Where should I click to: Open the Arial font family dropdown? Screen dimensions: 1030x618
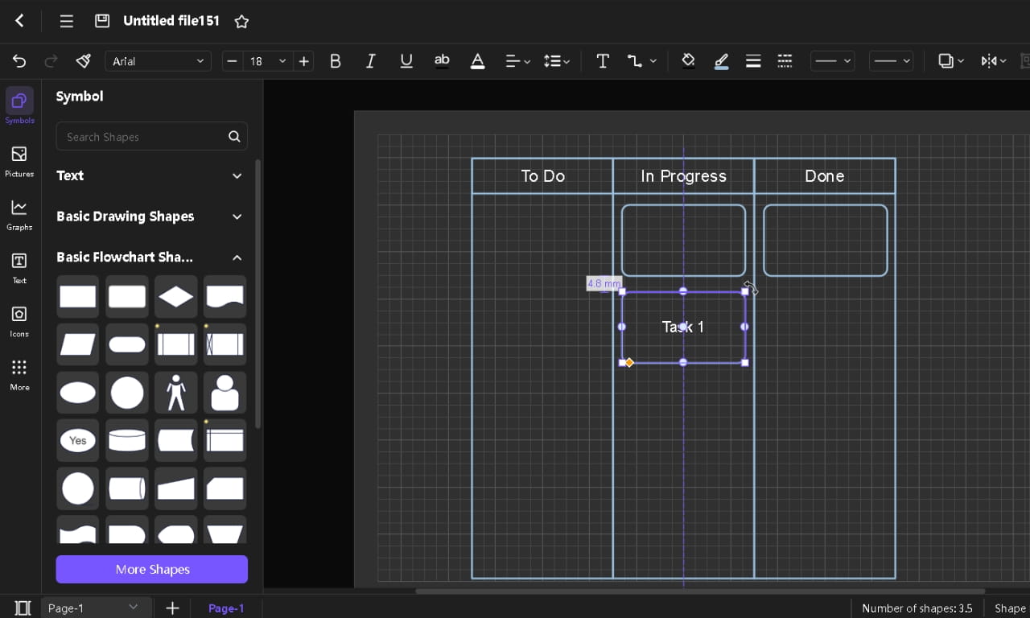[158, 61]
